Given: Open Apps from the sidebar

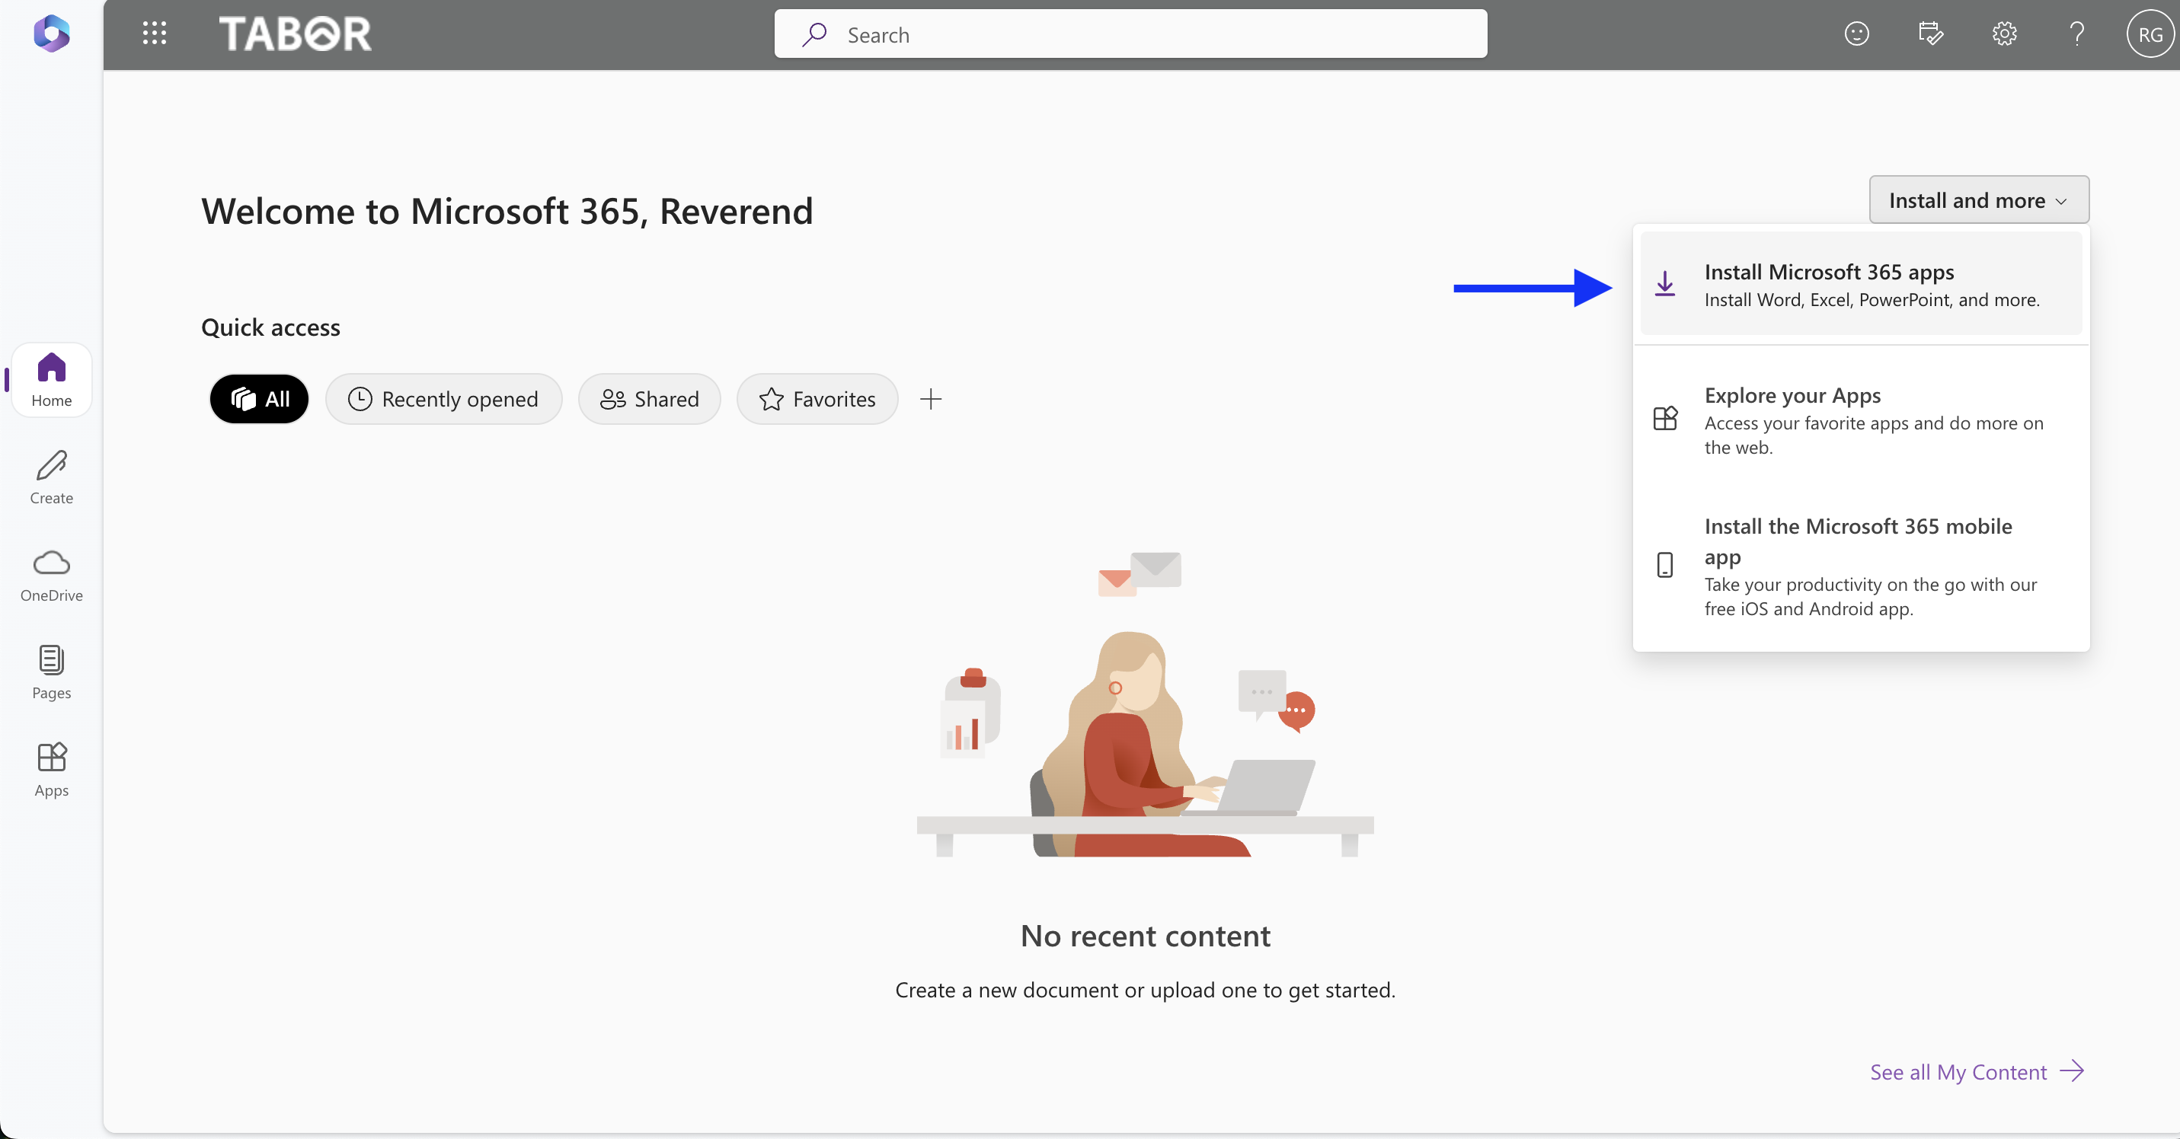Looking at the screenshot, I should (50, 770).
